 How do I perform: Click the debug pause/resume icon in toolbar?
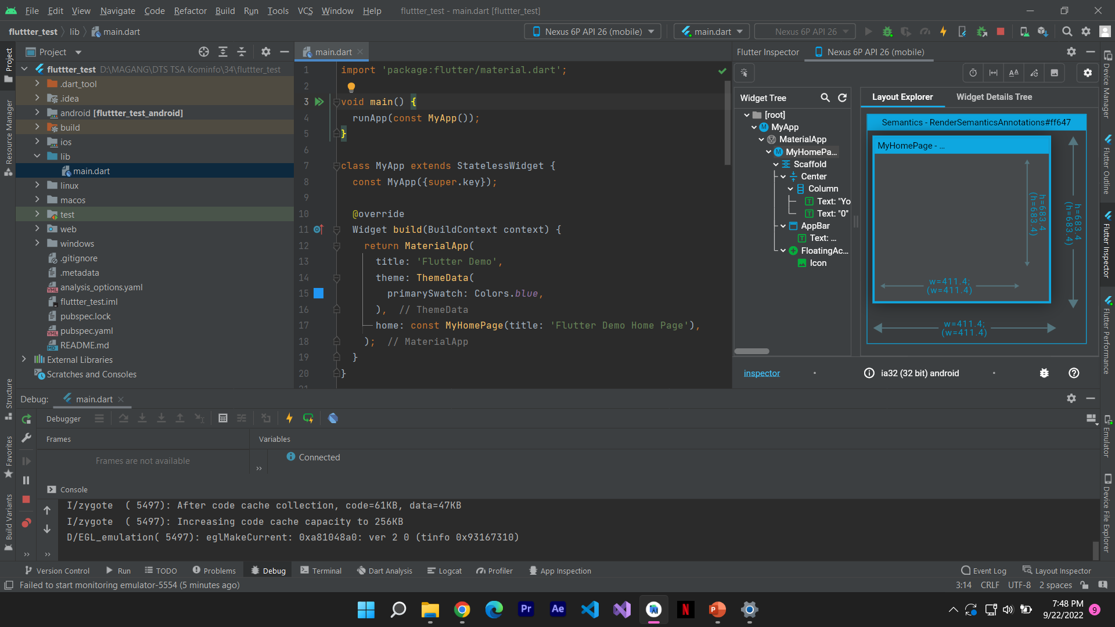click(27, 479)
